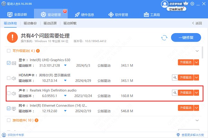Click the 返回 back link
The height and width of the screenshot is (138, 208).
click(197, 23)
